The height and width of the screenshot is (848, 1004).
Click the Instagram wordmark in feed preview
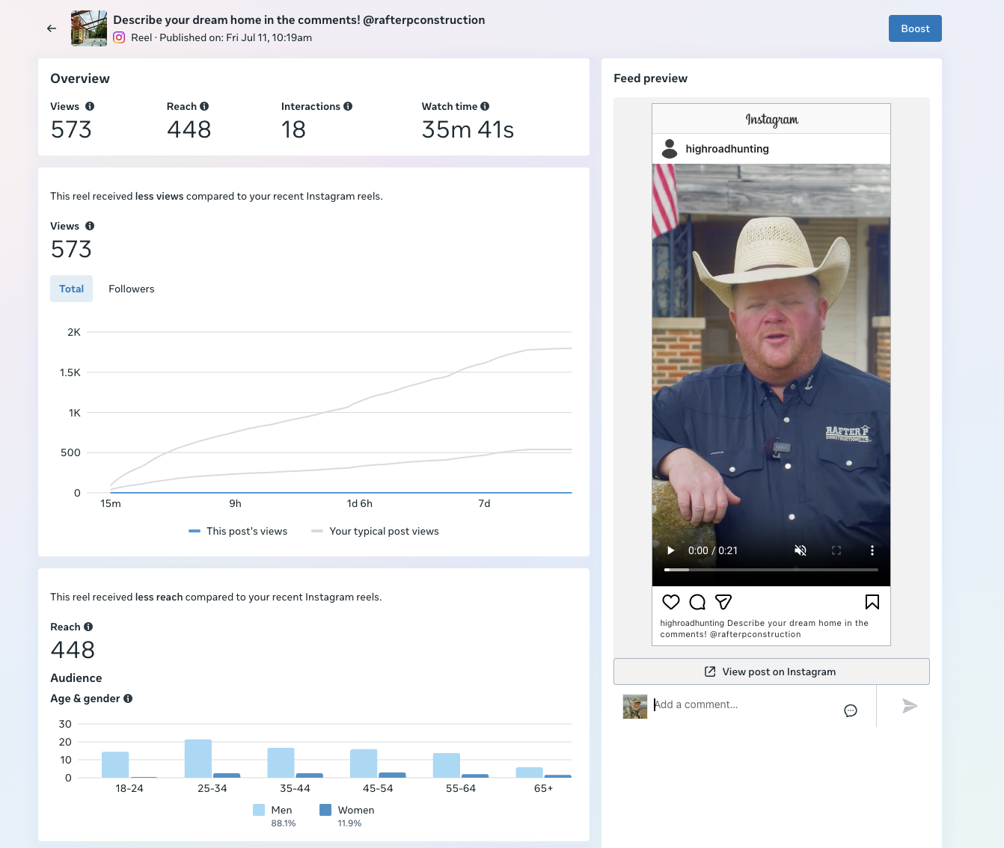click(x=771, y=120)
